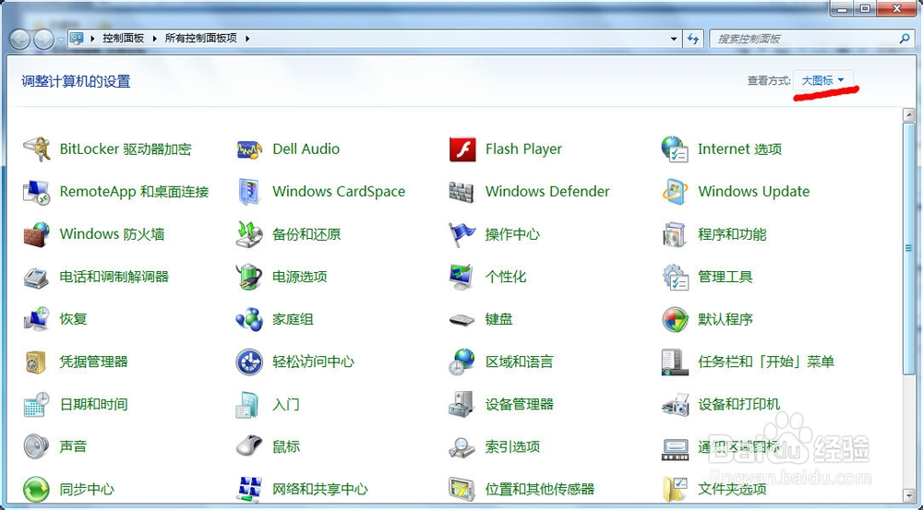
Task: Open the Windows Defender wall icon
Action: (462, 192)
